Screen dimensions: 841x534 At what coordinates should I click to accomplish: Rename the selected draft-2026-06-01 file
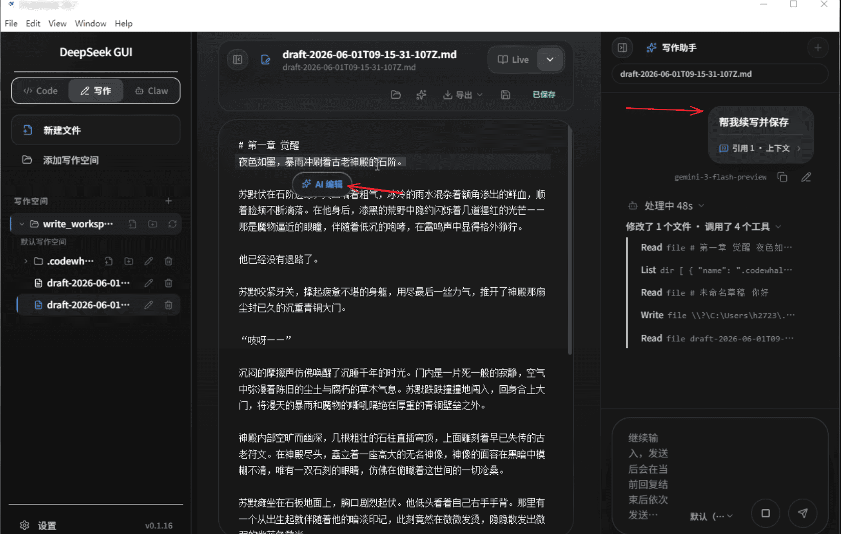pyautogui.click(x=148, y=305)
